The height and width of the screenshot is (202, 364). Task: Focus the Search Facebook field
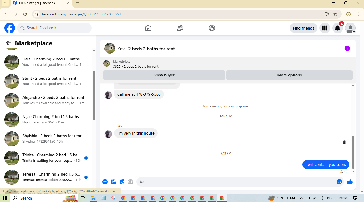[54, 28]
